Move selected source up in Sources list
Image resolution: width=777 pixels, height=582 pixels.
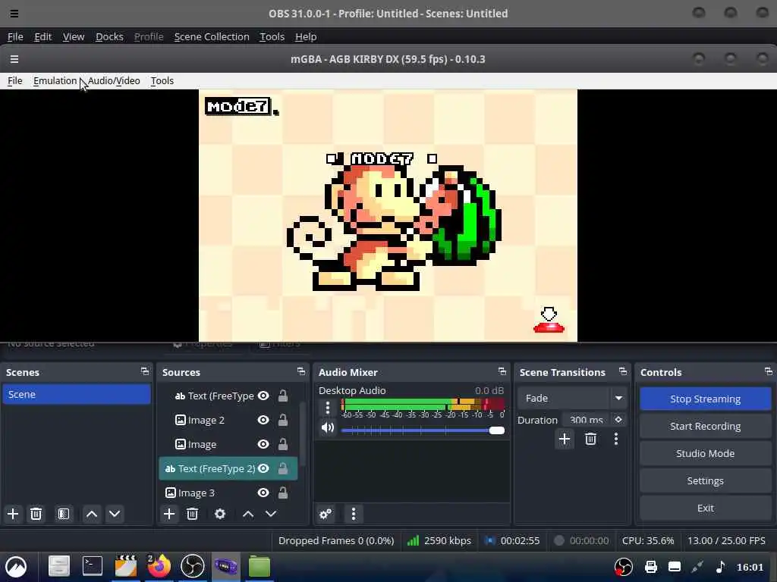[248, 514]
